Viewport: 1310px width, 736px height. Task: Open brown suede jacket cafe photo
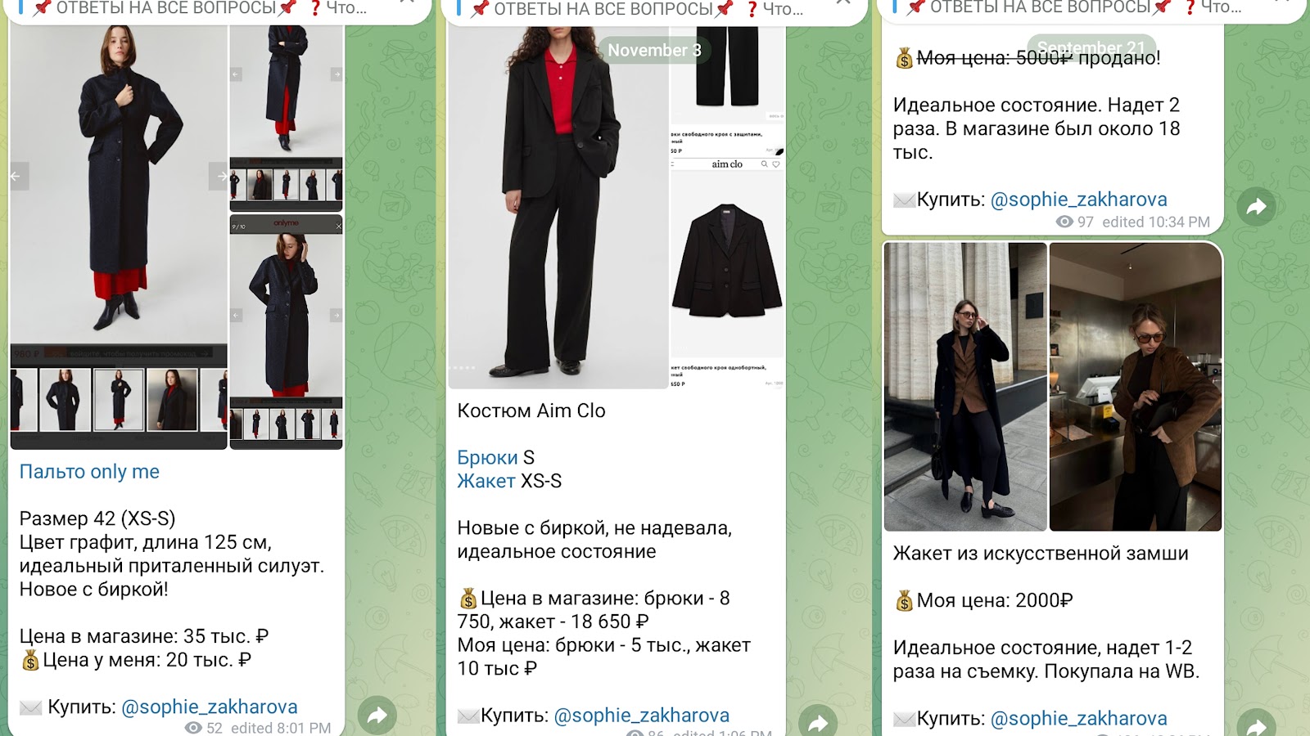(1136, 387)
